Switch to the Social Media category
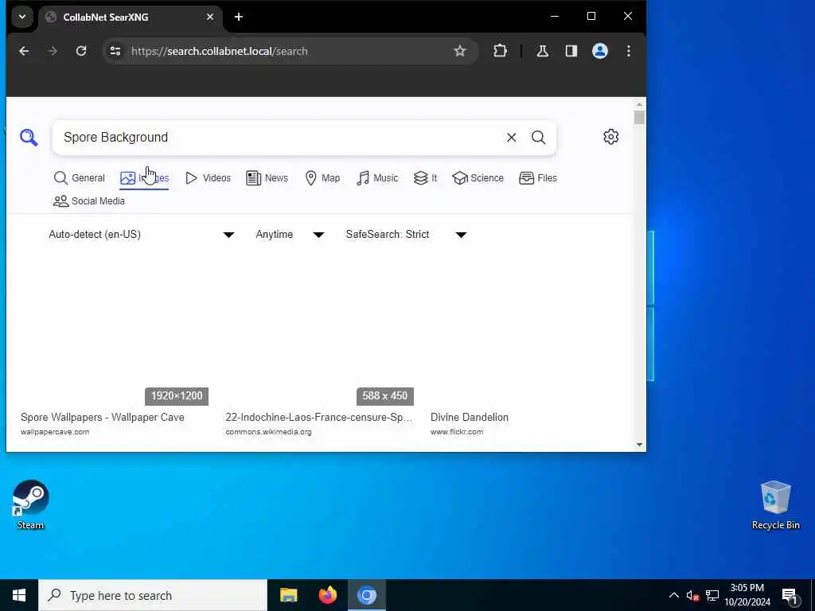Viewport: 815px width, 611px height. click(89, 201)
